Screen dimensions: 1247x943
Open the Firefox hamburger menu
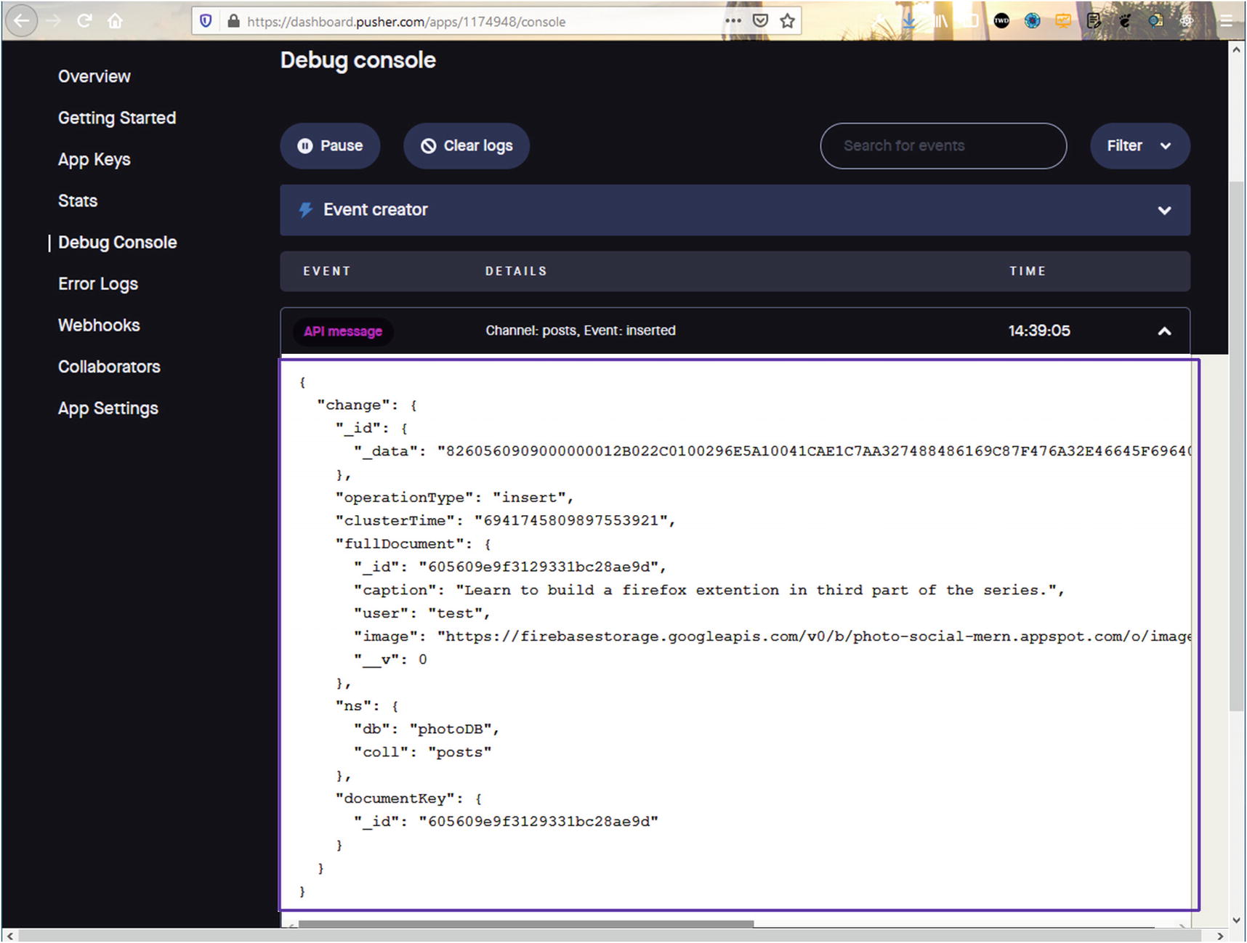pos(1226,21)
